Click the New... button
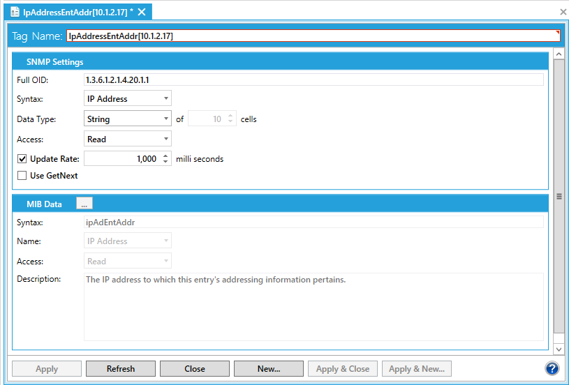The image size is (569, 385). (x=268, y=369)
